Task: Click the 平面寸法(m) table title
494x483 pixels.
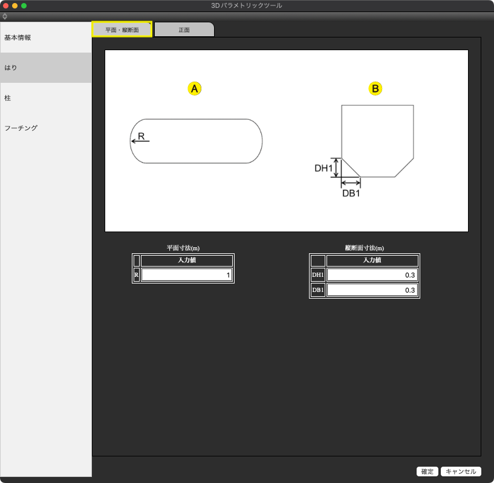Action: pos(183,248)
